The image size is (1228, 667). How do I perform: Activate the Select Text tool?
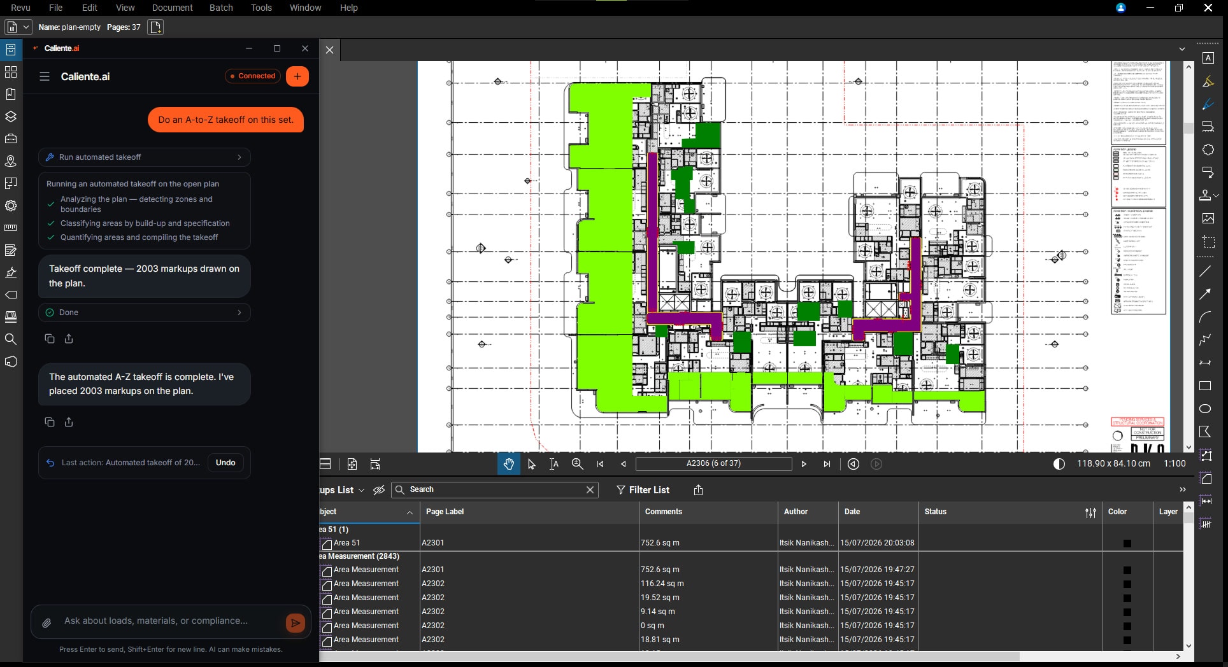(x=554, y=464)
